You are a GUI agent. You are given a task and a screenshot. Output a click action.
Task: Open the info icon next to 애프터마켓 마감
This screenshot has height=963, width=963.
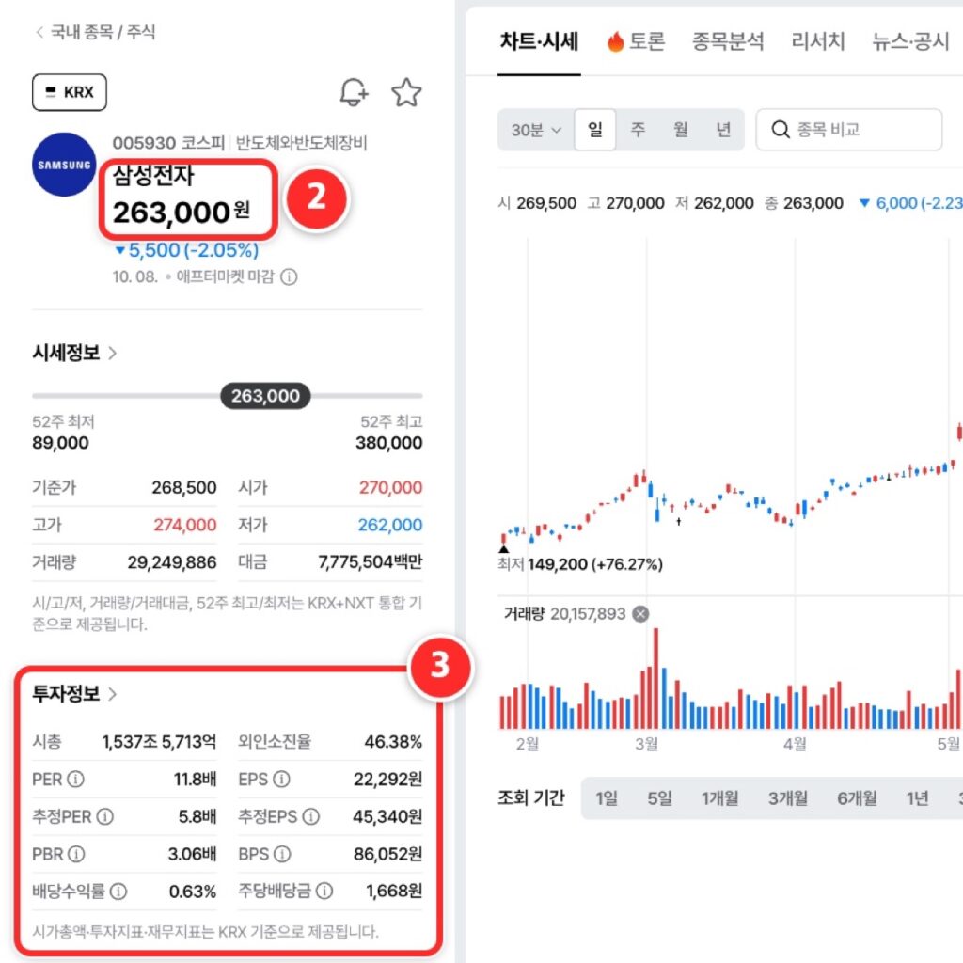click(289, 277)
